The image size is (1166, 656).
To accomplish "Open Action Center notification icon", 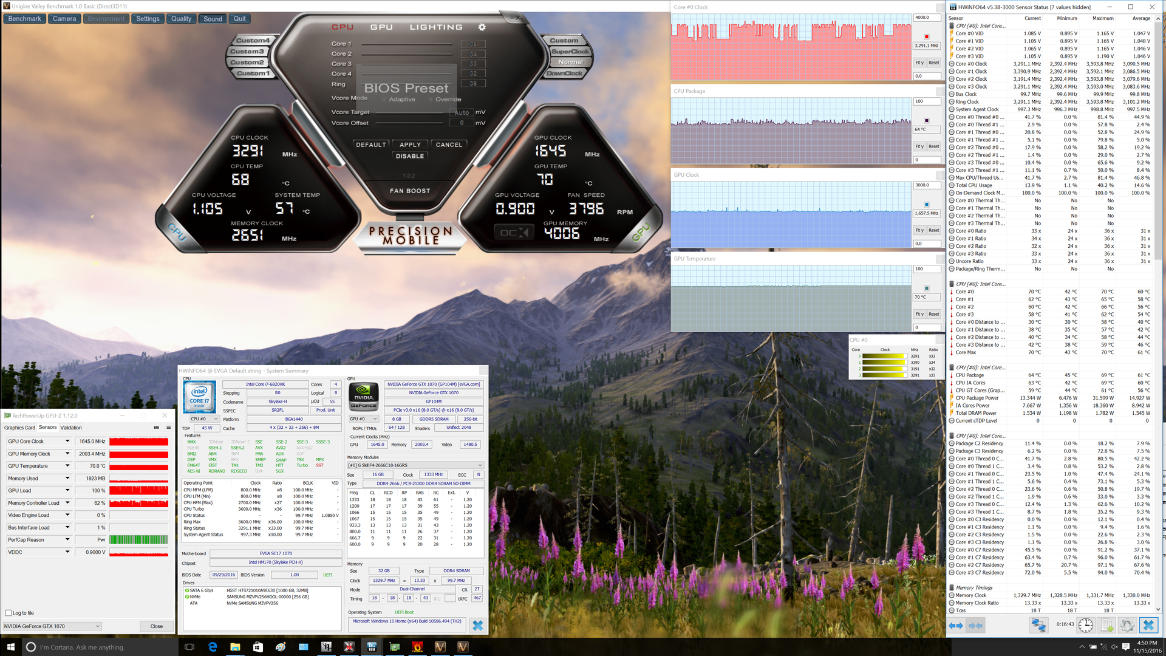I will [1127, 647].
